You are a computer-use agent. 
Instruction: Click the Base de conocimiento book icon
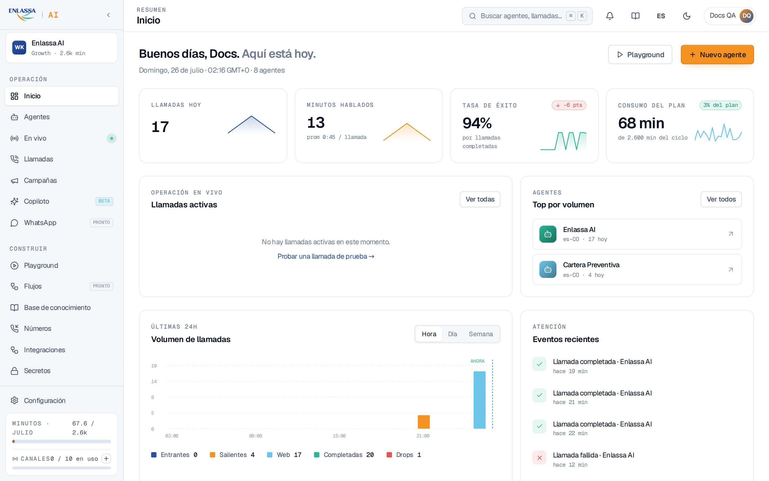pos(14,308)
